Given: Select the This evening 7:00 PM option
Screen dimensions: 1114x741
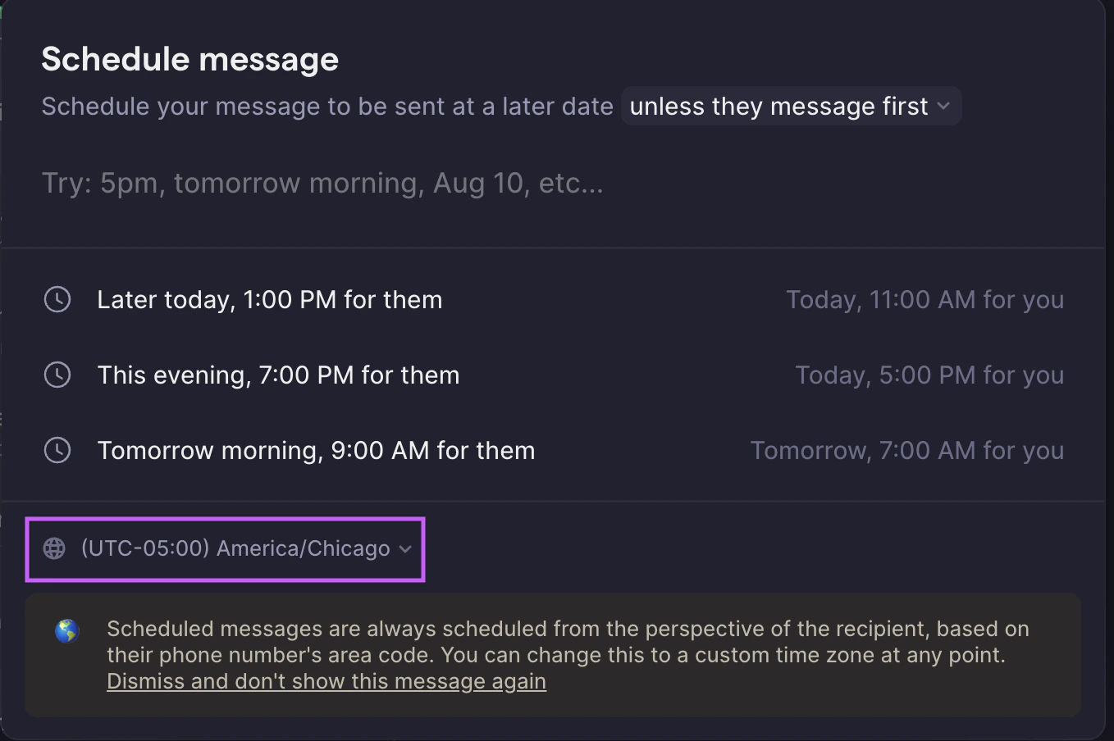Looking at the screenshot, I should pos(279,375).
